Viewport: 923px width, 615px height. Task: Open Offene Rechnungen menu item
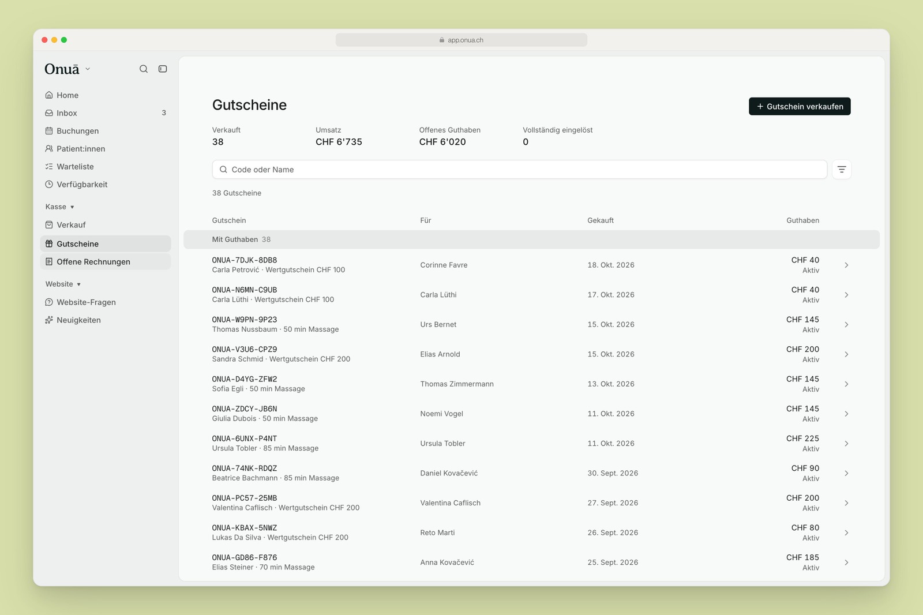(106, 262)
